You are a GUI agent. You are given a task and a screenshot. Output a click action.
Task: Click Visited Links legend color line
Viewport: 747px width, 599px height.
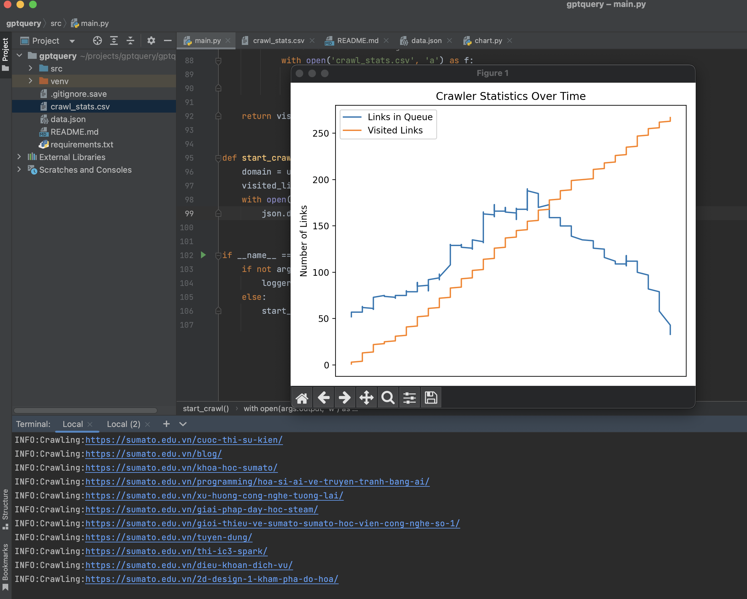352,130
